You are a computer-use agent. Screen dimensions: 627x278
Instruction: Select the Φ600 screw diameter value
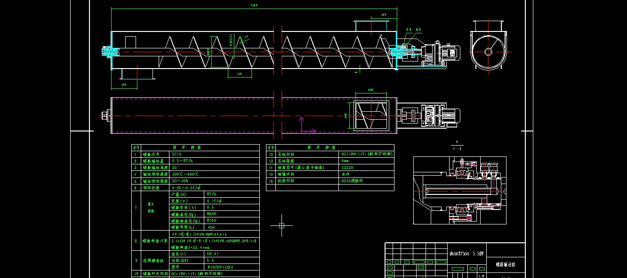pos(212,214)
